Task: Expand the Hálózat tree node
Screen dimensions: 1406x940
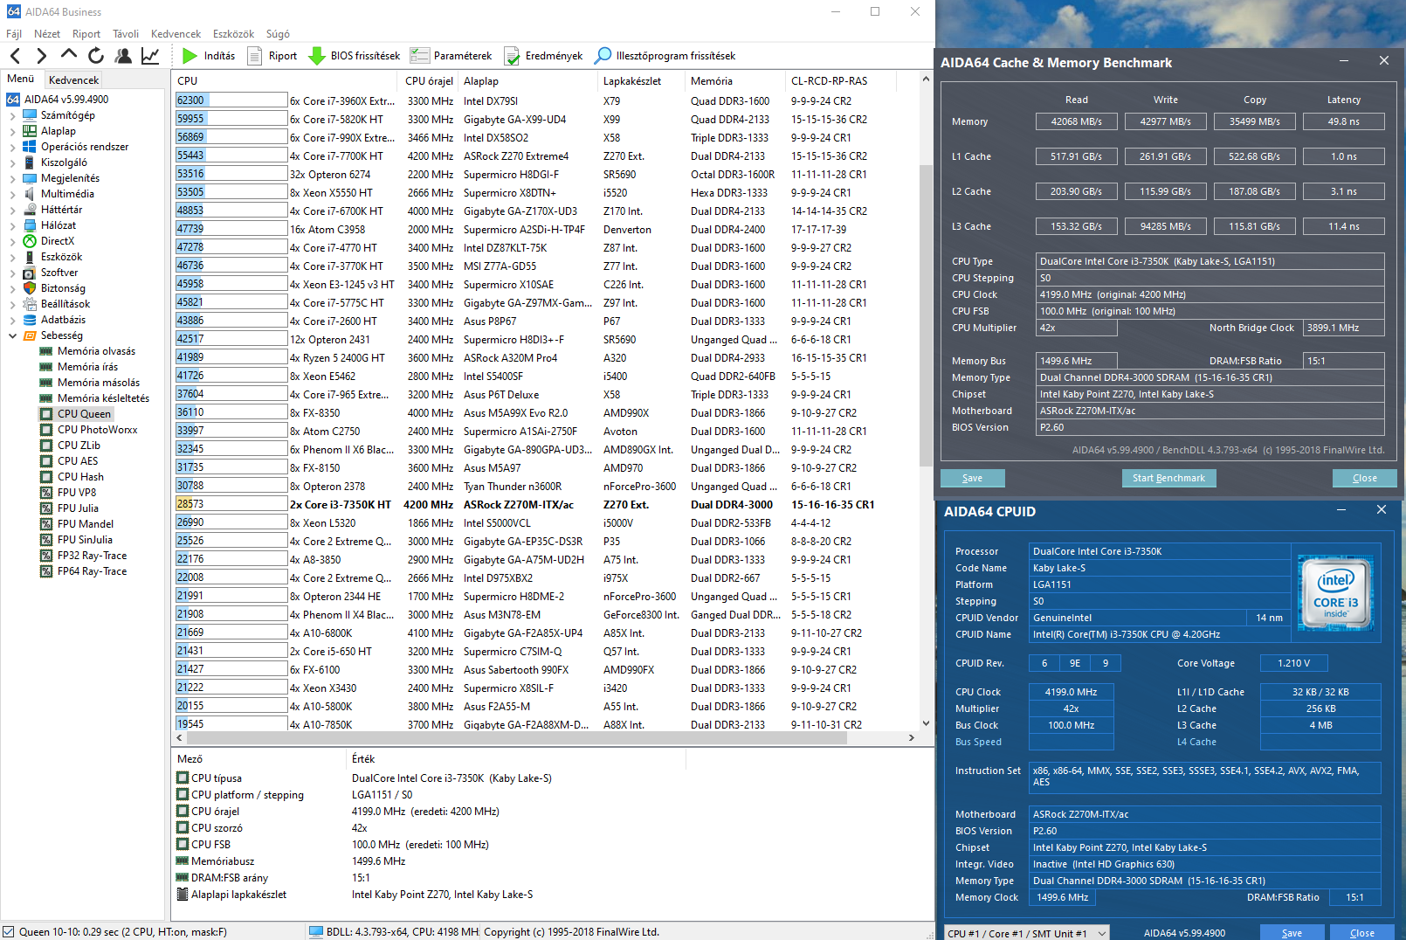Action: 12,225
